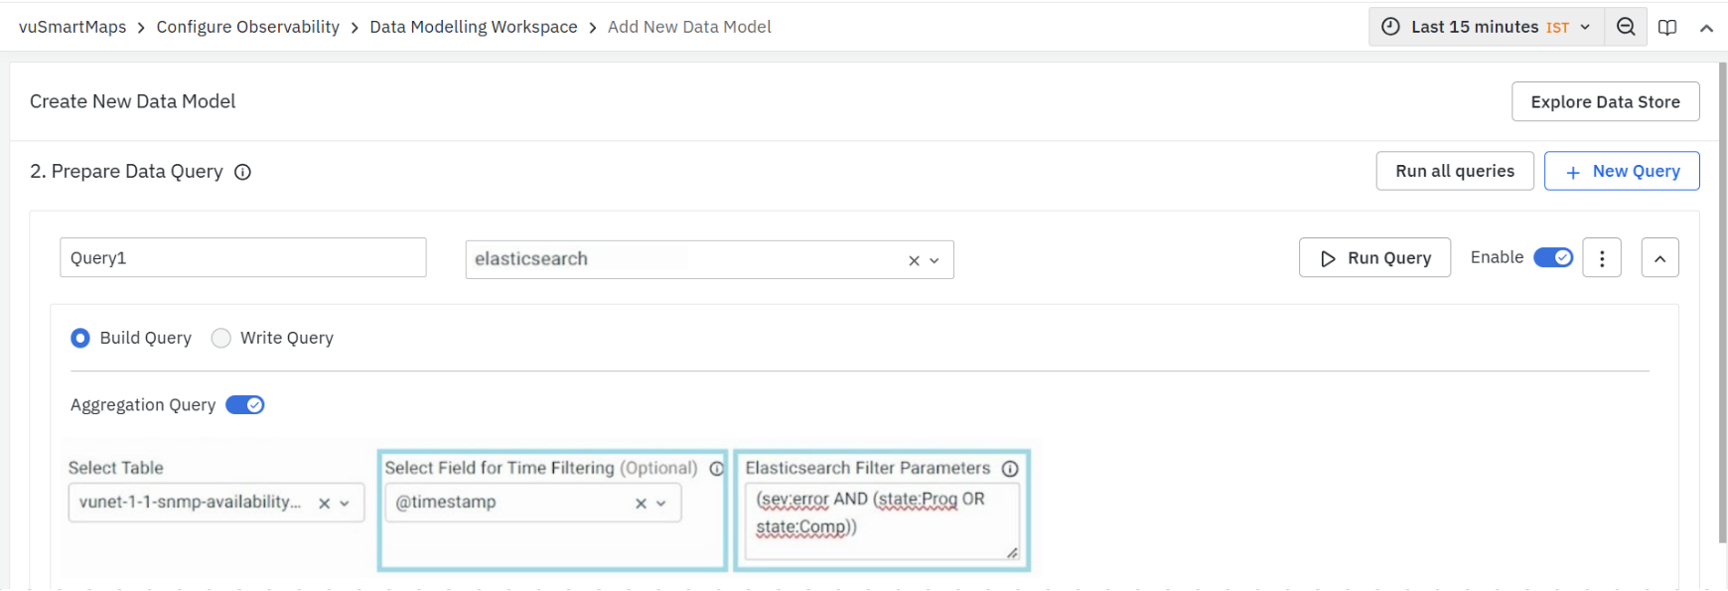Screen dimensions: 1728x591
Task: Choose the Build Query radio button
Action: click(x=80, y=339)
